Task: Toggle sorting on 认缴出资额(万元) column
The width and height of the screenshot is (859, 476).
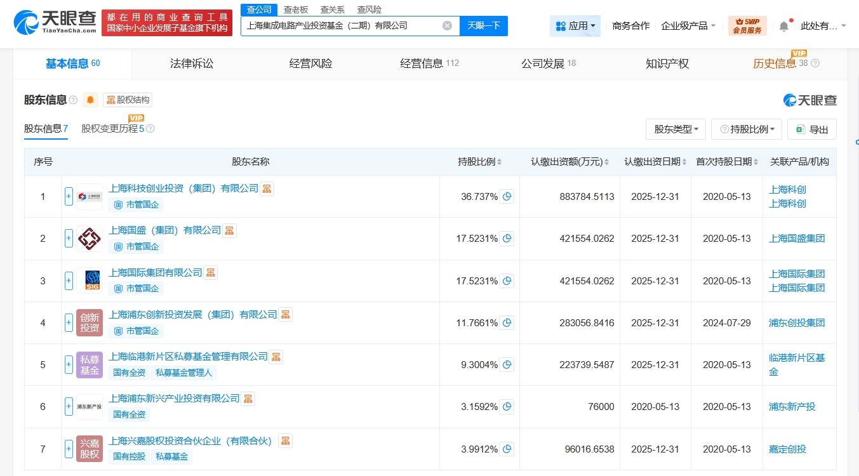Action: tap(608, 162)
